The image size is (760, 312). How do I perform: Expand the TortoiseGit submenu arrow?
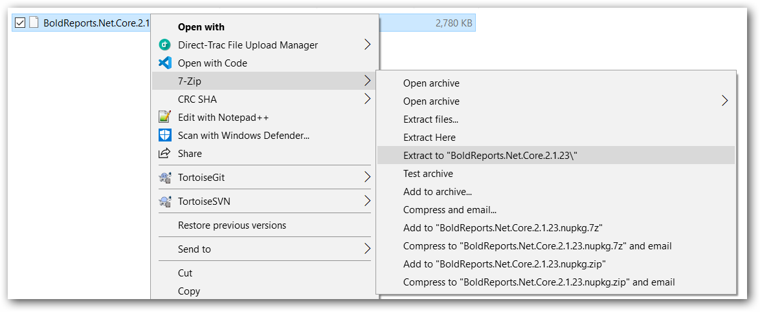click(x=368, y=178)
